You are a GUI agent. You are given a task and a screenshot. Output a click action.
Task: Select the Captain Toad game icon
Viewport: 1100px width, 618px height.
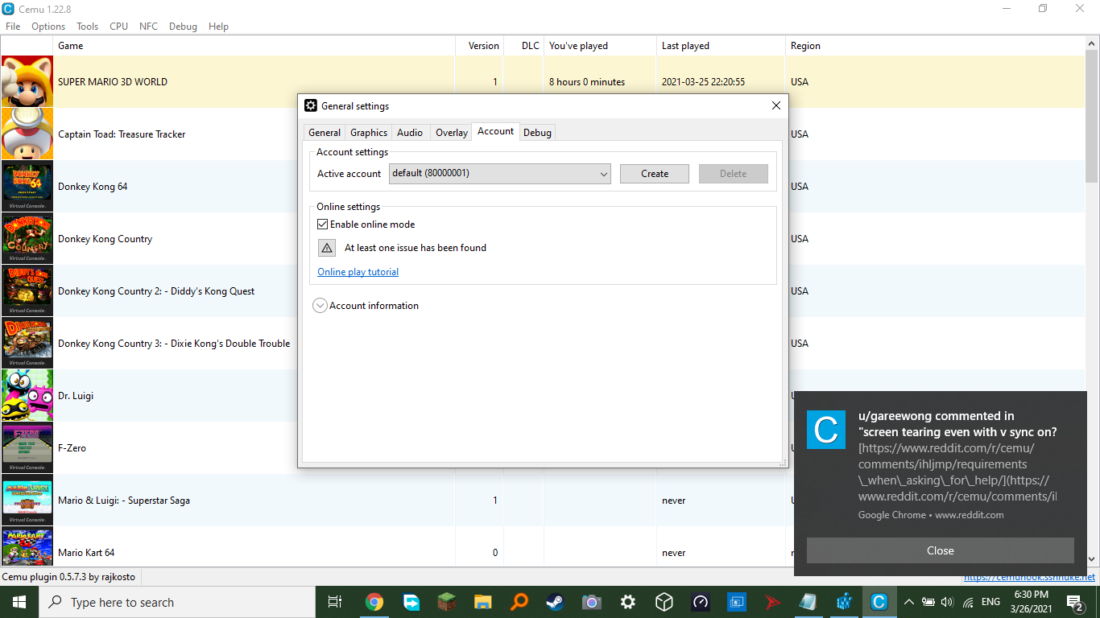(x=27, y=134)
